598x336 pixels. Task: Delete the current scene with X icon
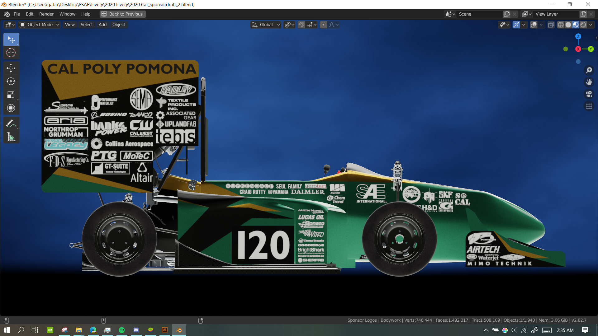tap(515, 14)
